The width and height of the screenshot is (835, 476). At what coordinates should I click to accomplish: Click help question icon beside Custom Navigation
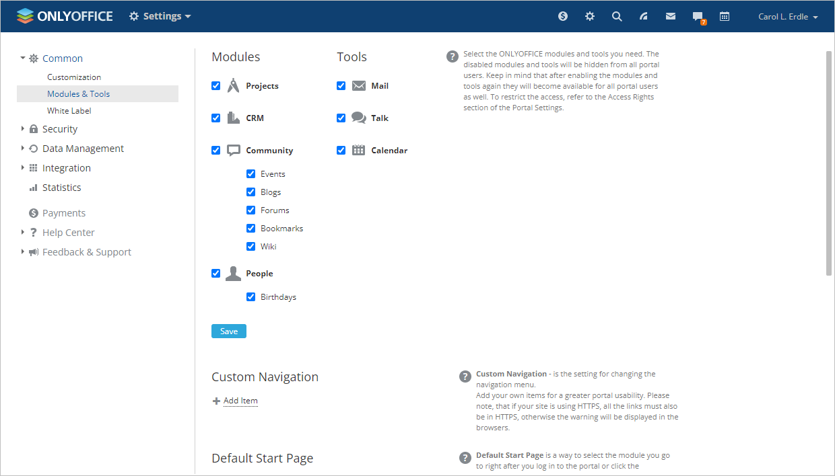[x=465, y=376]
